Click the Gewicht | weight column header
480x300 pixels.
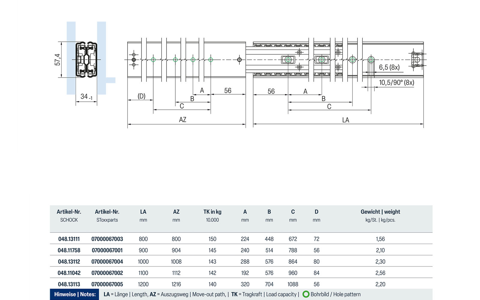click(x=380, y=212)
